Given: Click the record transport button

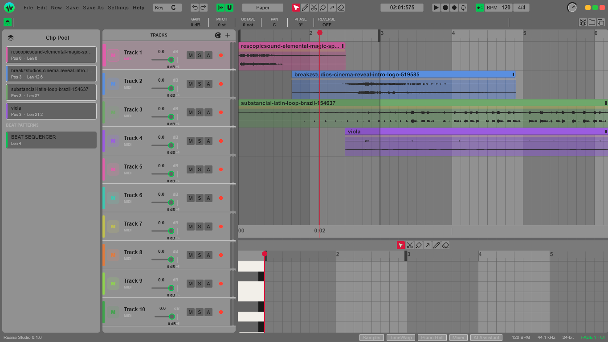Looking at the screenshot, I should pyautogui.click(x=454, y=8).
